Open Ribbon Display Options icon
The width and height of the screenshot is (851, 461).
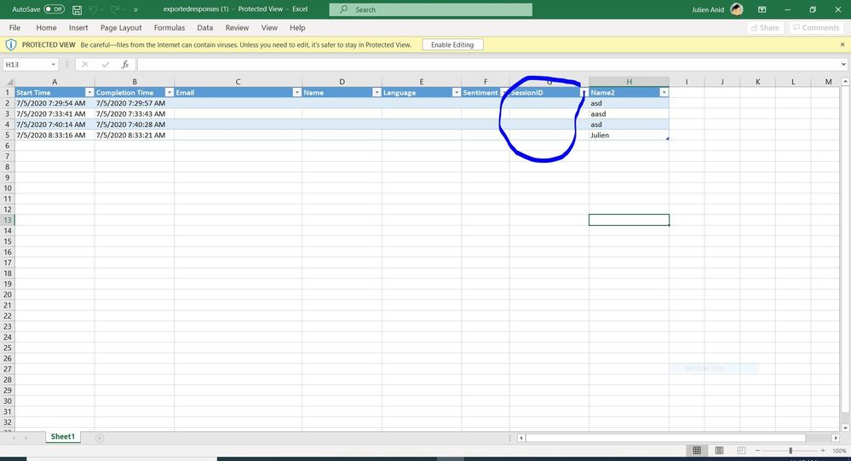(762, 9)
